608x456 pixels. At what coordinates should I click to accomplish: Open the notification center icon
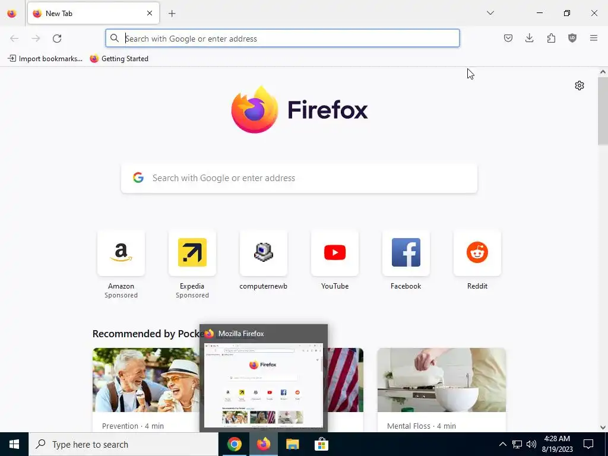(588, 444)
